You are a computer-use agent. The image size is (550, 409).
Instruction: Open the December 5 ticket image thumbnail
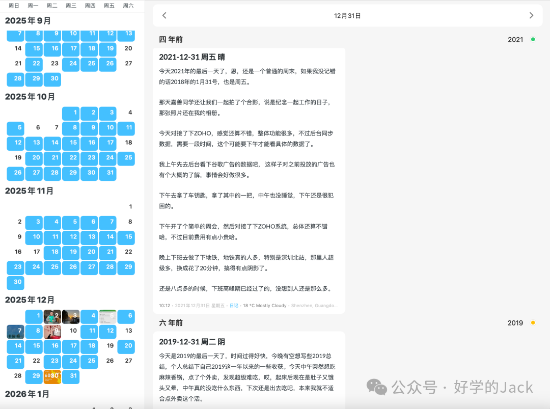(107, 316)
